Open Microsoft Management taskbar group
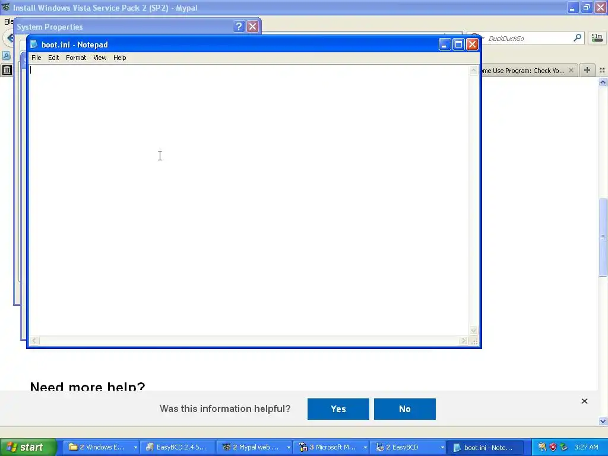The height and width of the screenshot is (456, 608). [331, 447]
